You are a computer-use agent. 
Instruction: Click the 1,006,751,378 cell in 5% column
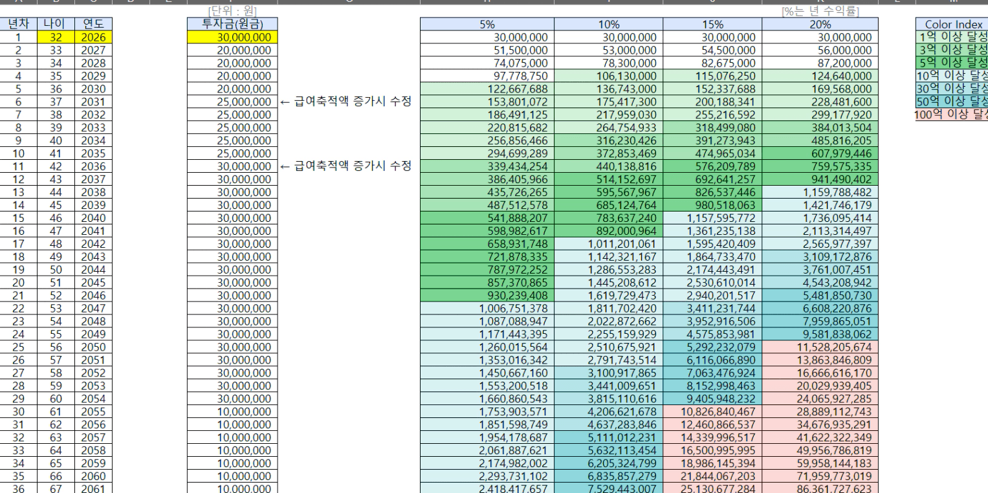tap(487, 309)
